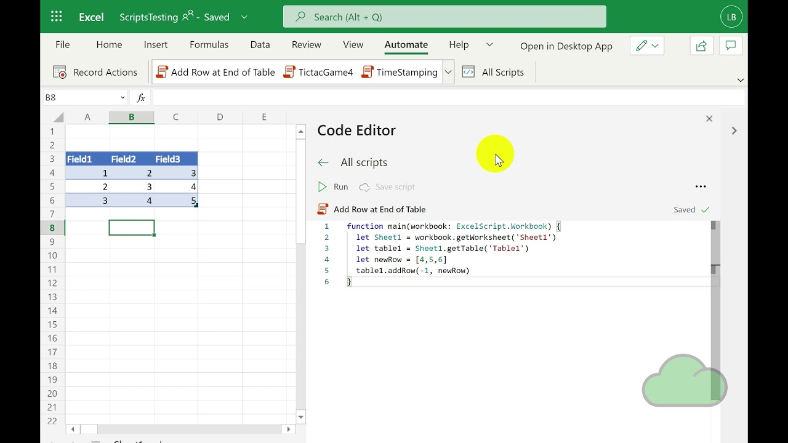
Task: Click the Share icon
Action: click(701, 46)
